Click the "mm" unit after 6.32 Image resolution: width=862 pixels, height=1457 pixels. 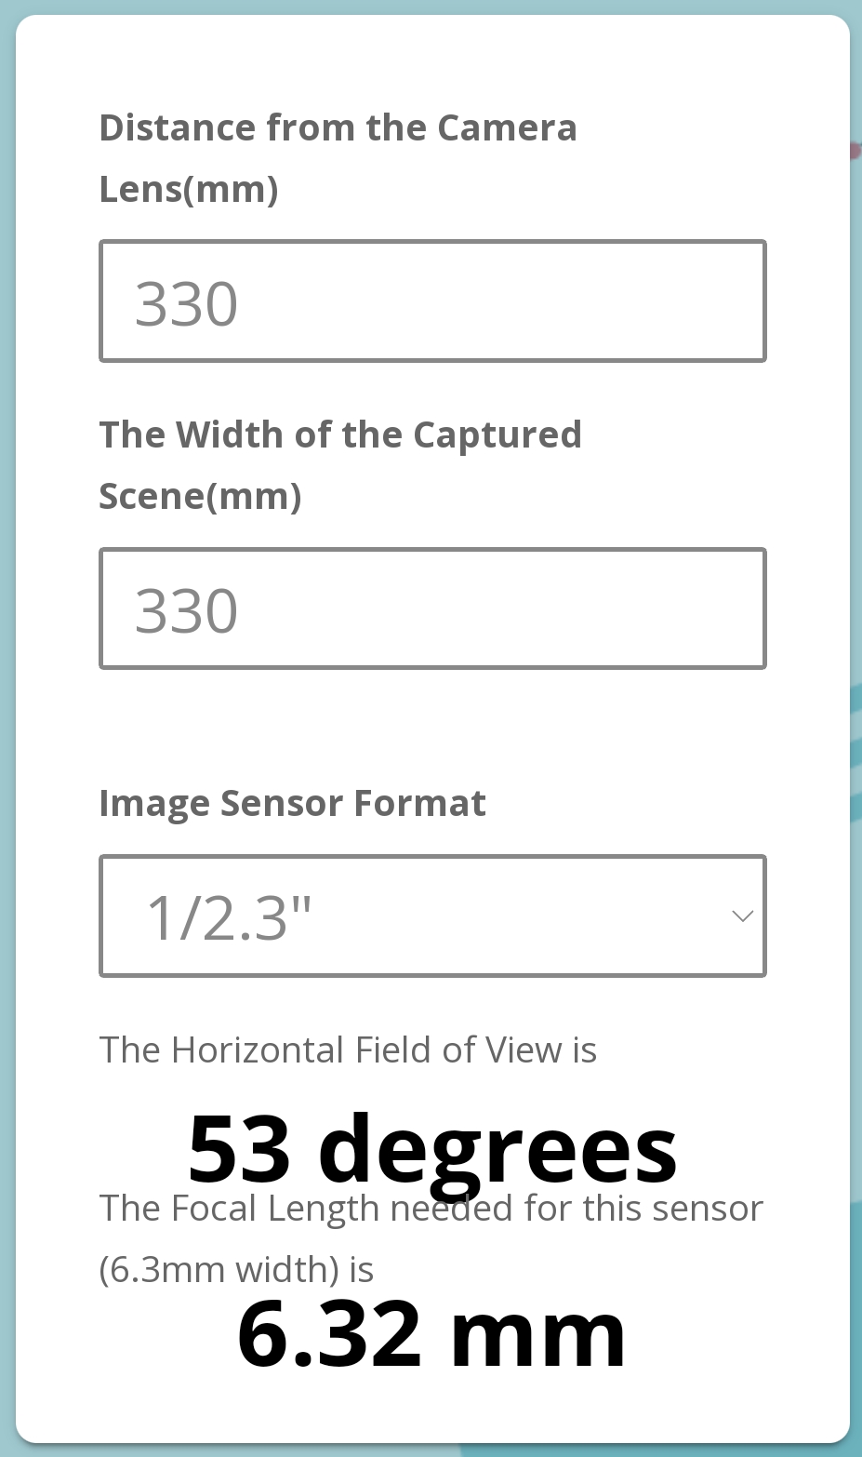(537, 1336)
